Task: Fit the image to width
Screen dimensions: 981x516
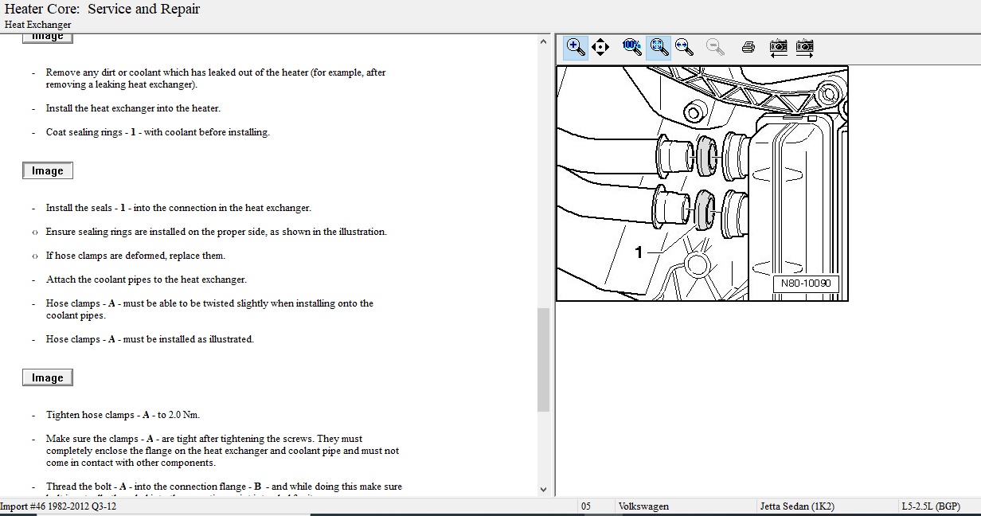Action: [x=684, y=47]
